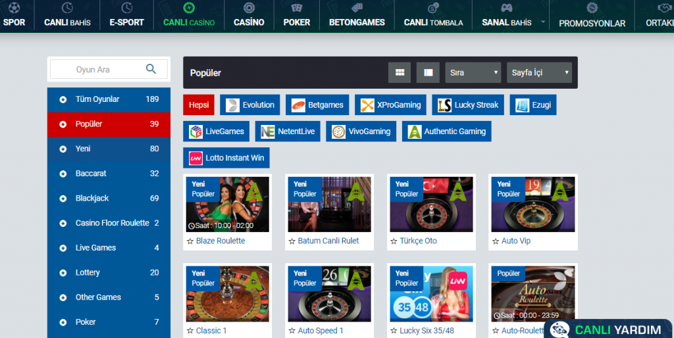Filter by Lotto Instant Win provider

[226, 158]
